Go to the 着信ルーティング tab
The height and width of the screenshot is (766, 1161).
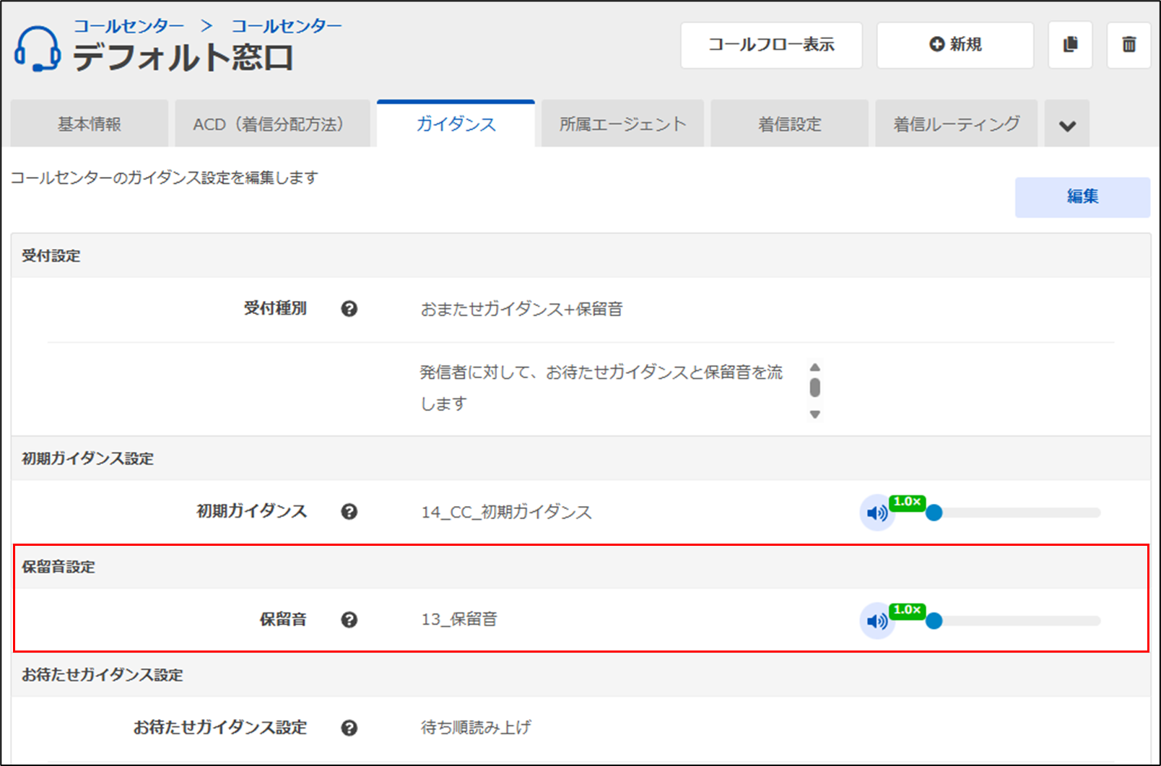pos(956,124)
